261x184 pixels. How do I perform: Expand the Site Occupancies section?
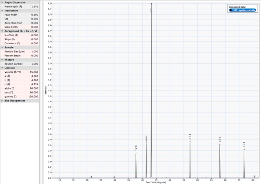point(2,101)
